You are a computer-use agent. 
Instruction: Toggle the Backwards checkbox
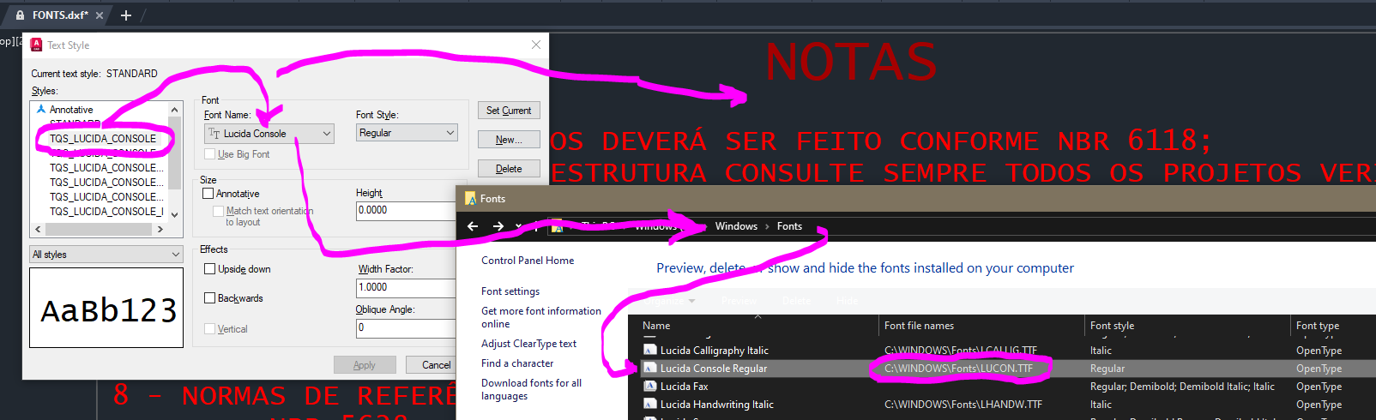tap(209, 297)
